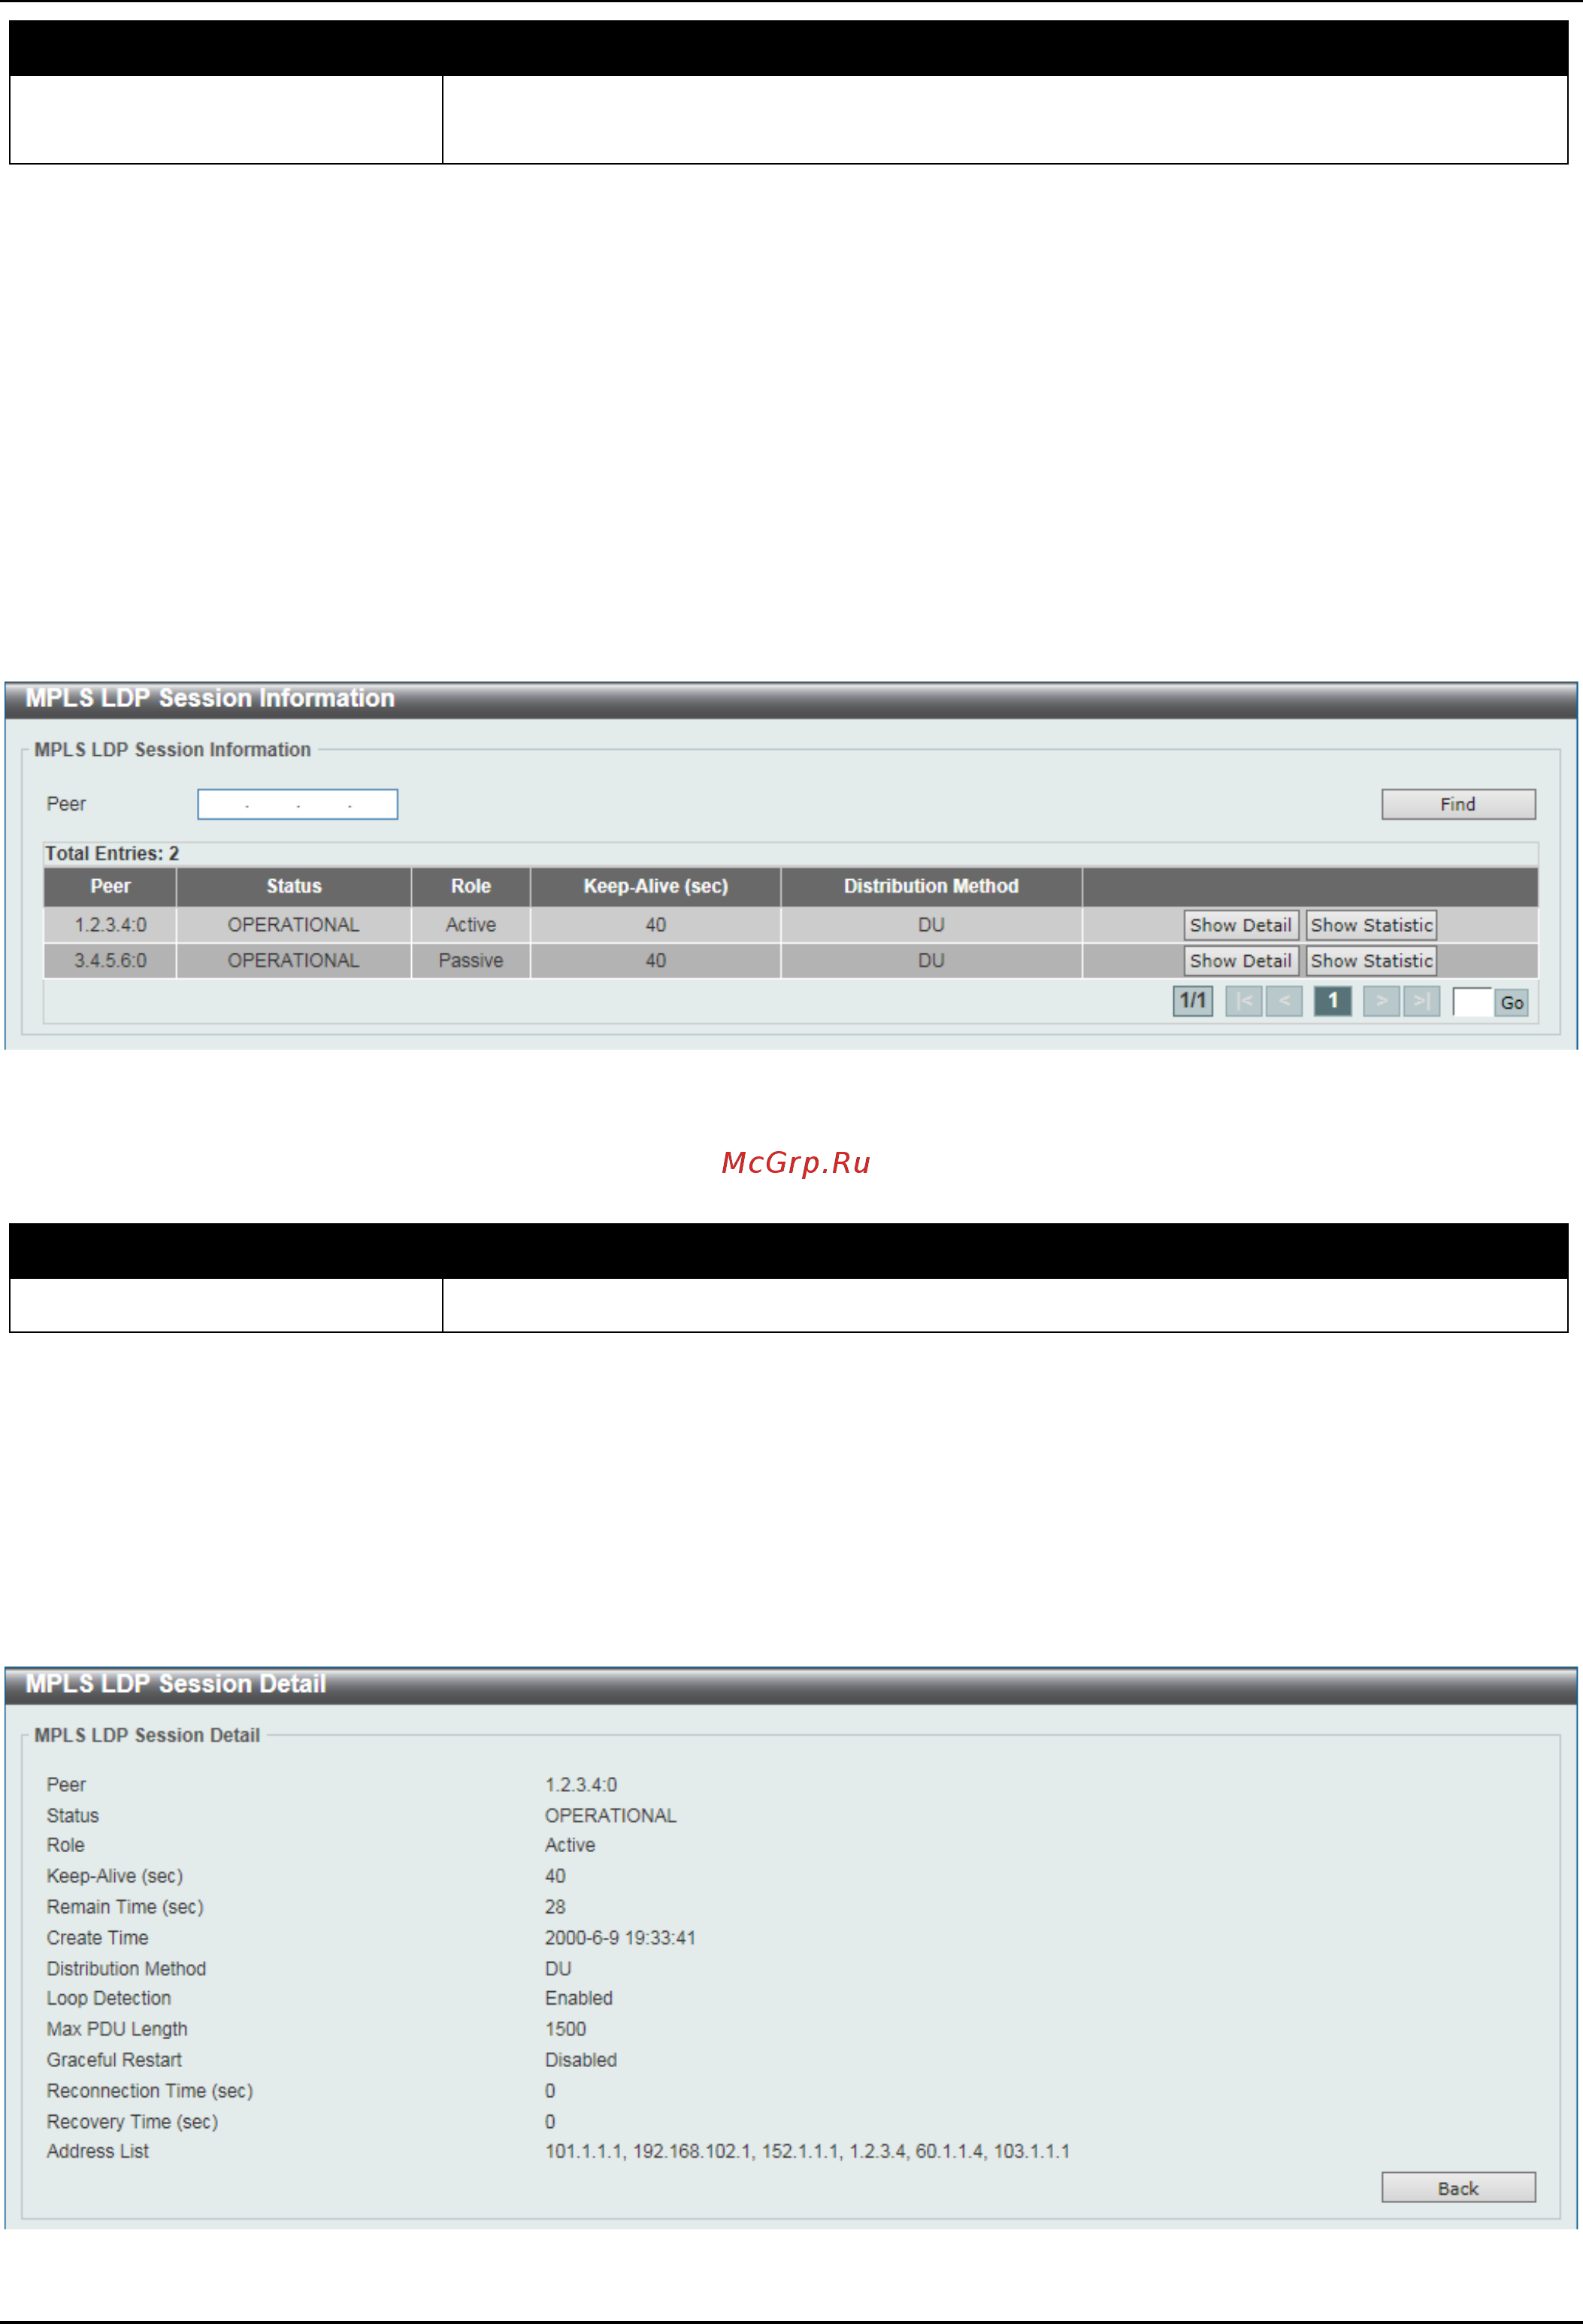
Task: Click the Peer column header
Action: (110, 886)
